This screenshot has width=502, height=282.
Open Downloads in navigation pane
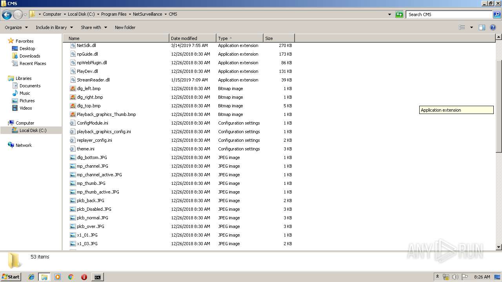pos(30,56)
